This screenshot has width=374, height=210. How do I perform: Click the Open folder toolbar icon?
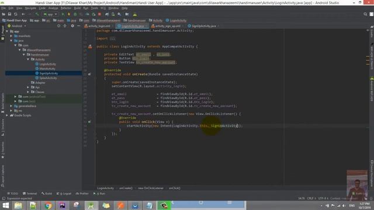4,14
